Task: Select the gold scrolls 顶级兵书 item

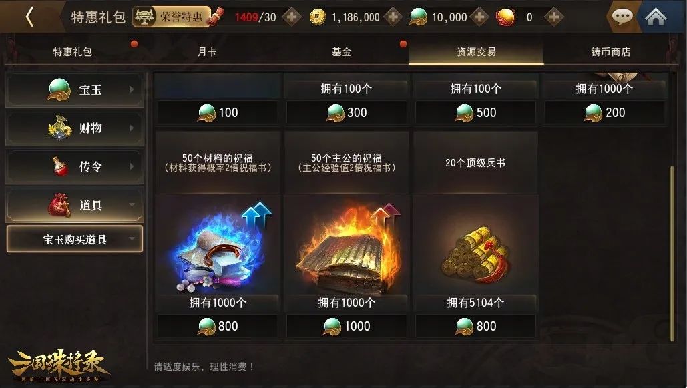Action: (x=475, y=244)
